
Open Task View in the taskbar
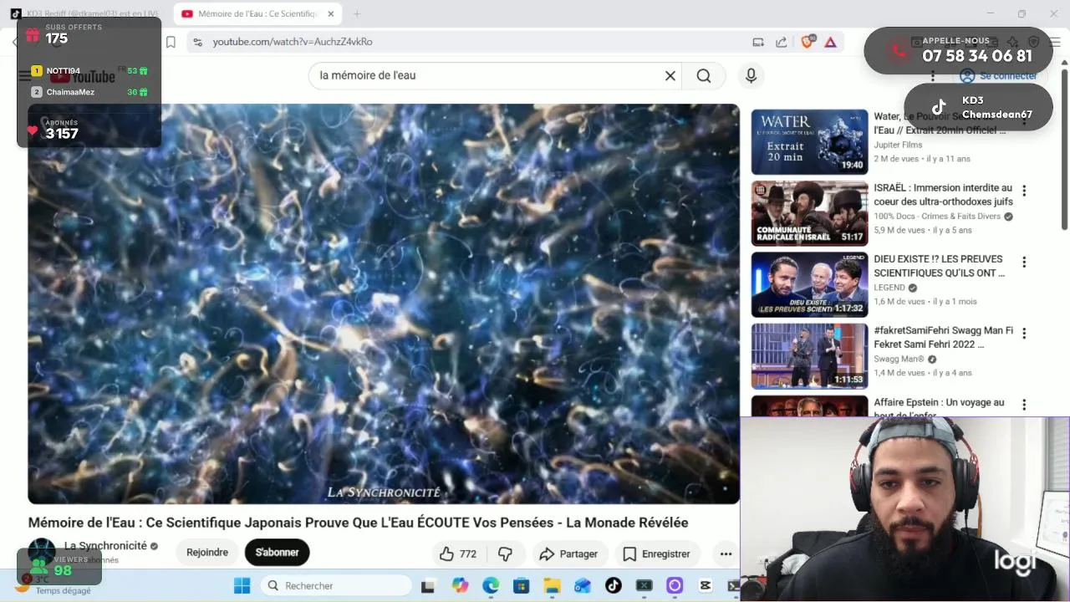tap(428, 586)
